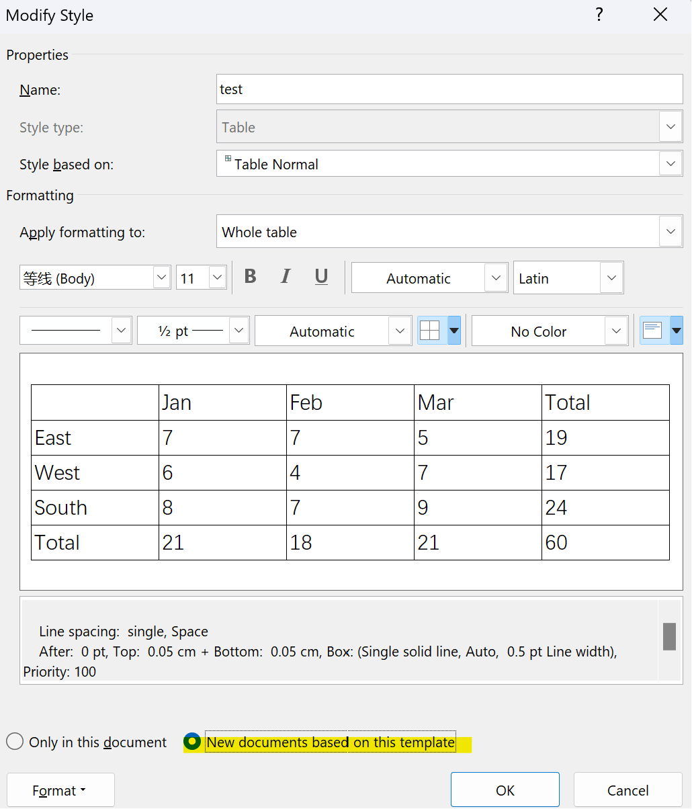
Task: Click the cell text alignment icon
Action: tap(652, 331)
